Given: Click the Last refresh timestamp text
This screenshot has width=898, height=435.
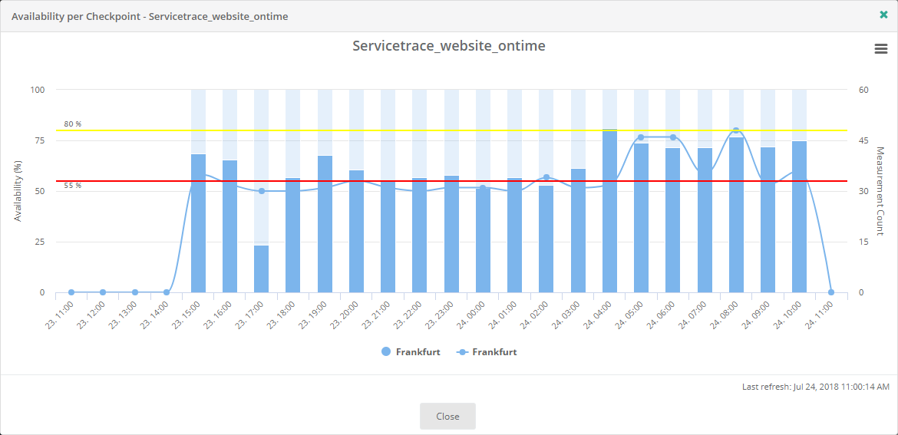Looking at the screenshot, I should 816,387.
